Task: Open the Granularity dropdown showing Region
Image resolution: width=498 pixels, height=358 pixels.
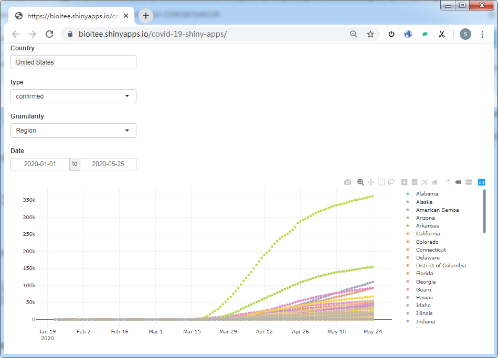Action: (x=73, y=131)
